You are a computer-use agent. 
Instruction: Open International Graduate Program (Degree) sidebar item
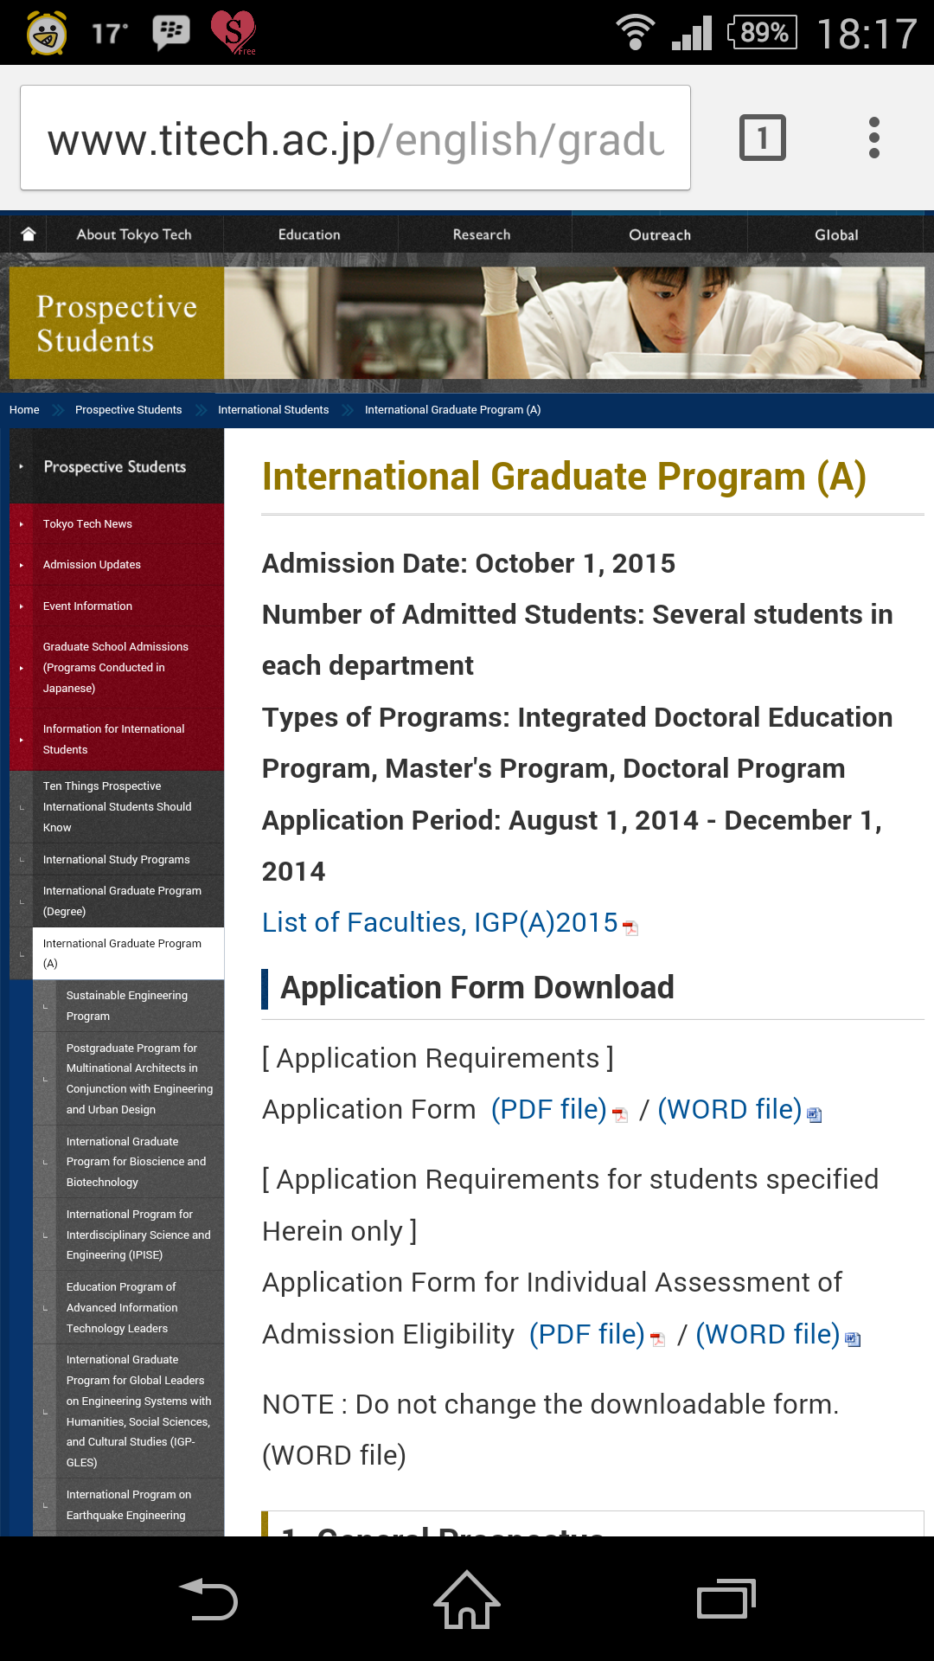117,901
